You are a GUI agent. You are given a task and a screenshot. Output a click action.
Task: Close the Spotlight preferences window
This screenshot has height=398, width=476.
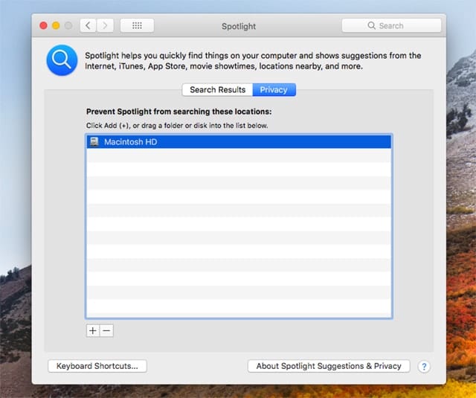(x=42, y=26)
